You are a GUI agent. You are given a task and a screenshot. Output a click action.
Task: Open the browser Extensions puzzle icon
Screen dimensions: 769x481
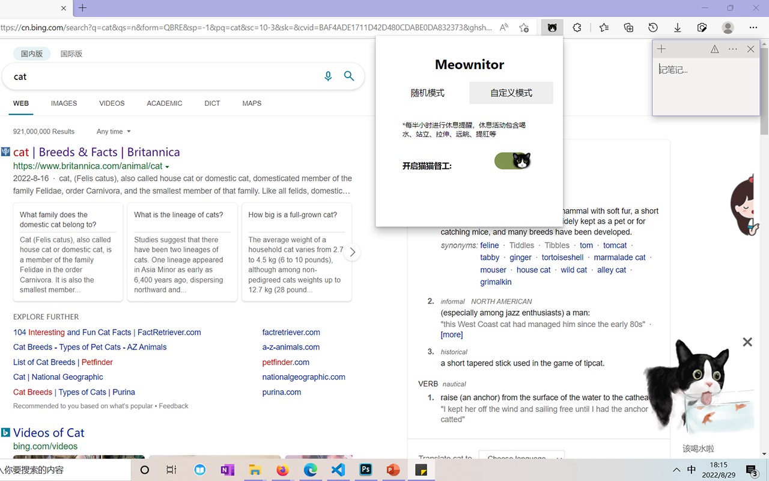(x=577, y=28)
